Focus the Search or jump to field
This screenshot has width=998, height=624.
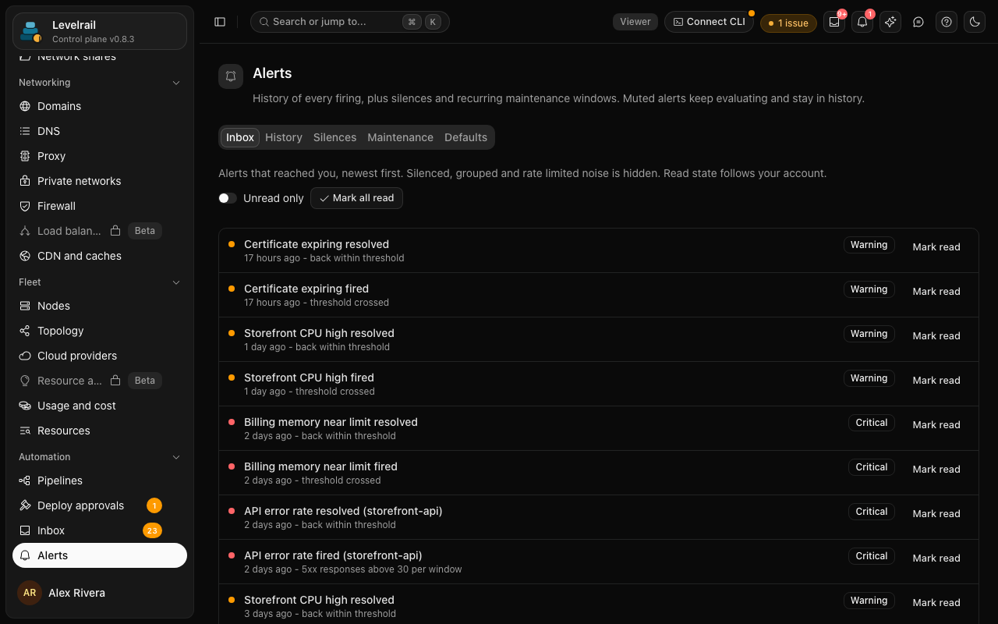click(350, 22)
